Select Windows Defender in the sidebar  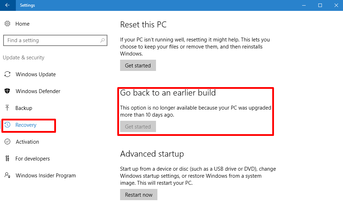pyautogui.click(x=38, y=91)
